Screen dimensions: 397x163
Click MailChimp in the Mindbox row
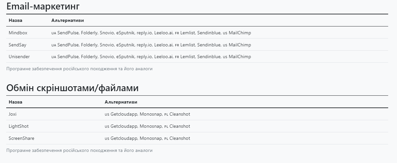[240, 33]
